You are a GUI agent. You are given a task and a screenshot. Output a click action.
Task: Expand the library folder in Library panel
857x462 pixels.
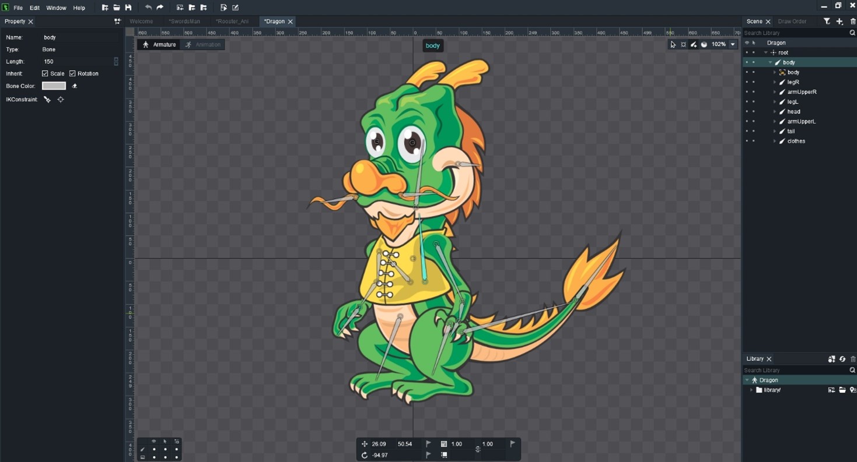[x=751, y=390]
